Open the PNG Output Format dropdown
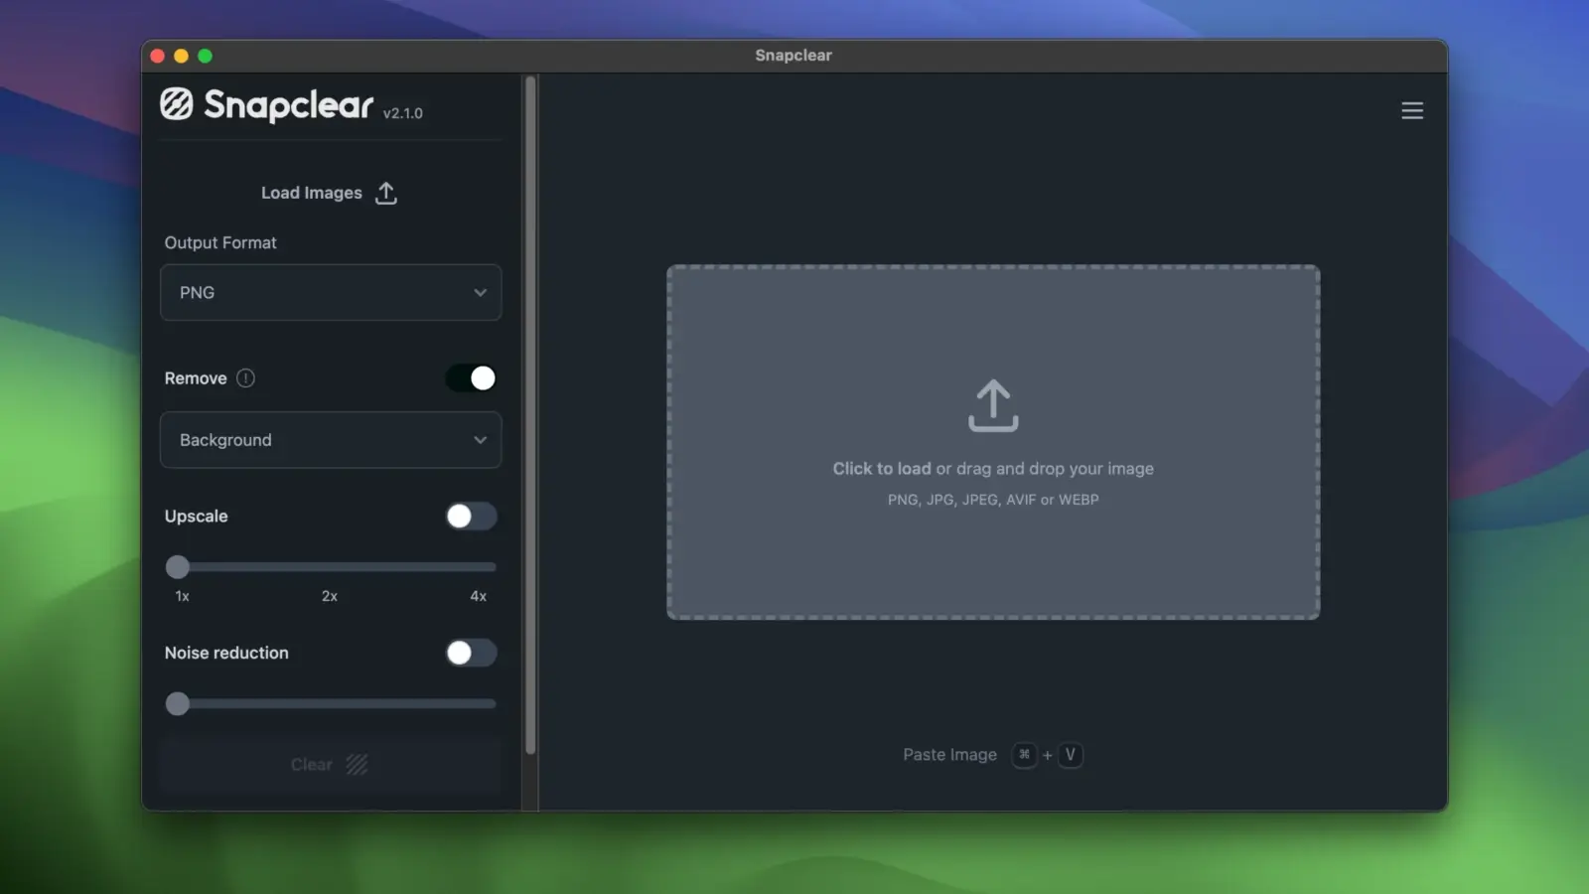 [x=331, y=292]
